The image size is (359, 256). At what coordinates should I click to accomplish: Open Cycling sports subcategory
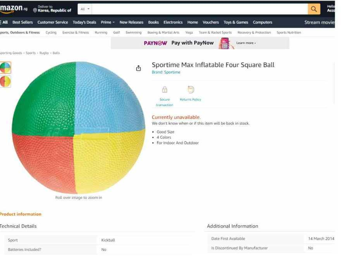coord(51,32)
